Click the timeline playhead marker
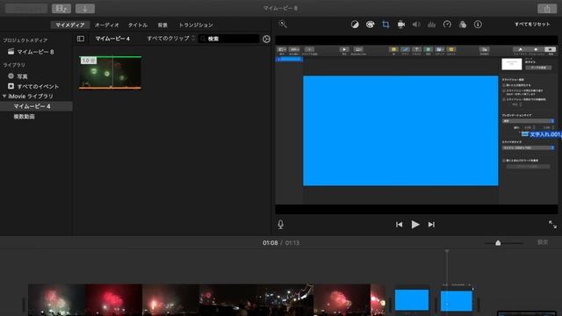 [447, 252]
